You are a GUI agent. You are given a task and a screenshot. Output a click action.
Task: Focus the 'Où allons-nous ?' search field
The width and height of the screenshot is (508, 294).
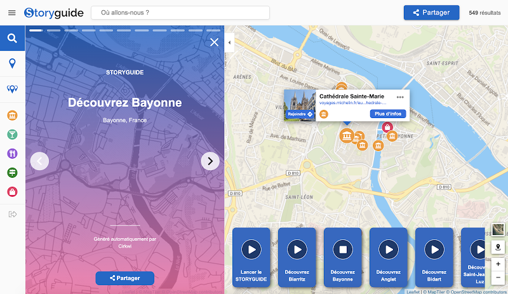[180, 13]
